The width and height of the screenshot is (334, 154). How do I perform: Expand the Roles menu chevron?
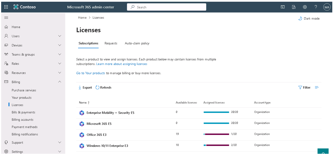[x=60, y=64]
